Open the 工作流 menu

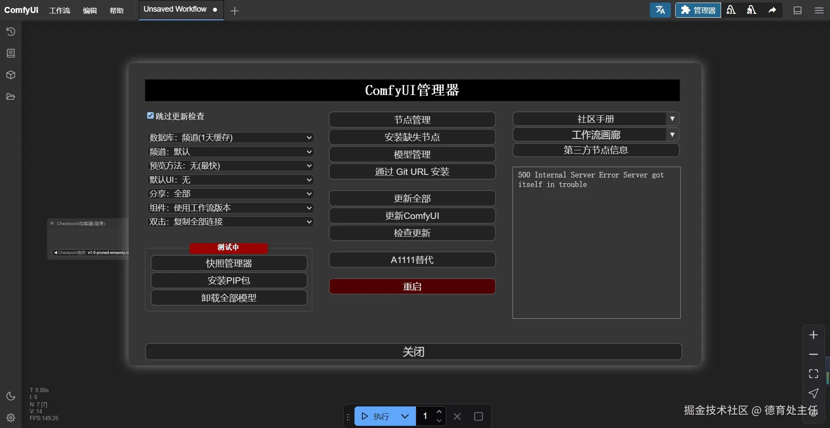[60, 10]
